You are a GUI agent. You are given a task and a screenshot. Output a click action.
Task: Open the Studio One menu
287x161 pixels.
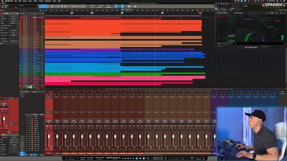pyautogui.click(x=9, y=1)
